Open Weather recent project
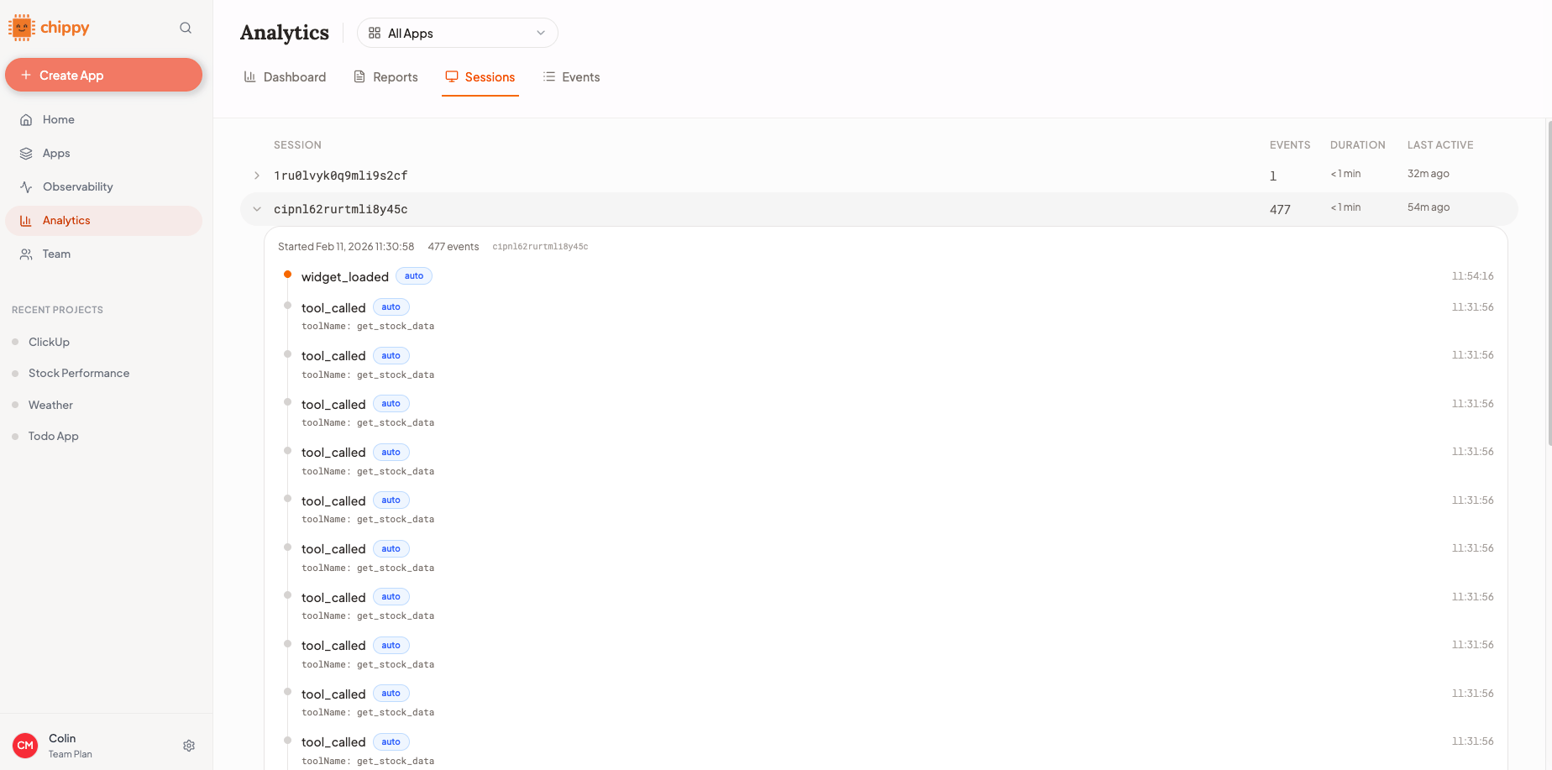 [x=50, y=405]
